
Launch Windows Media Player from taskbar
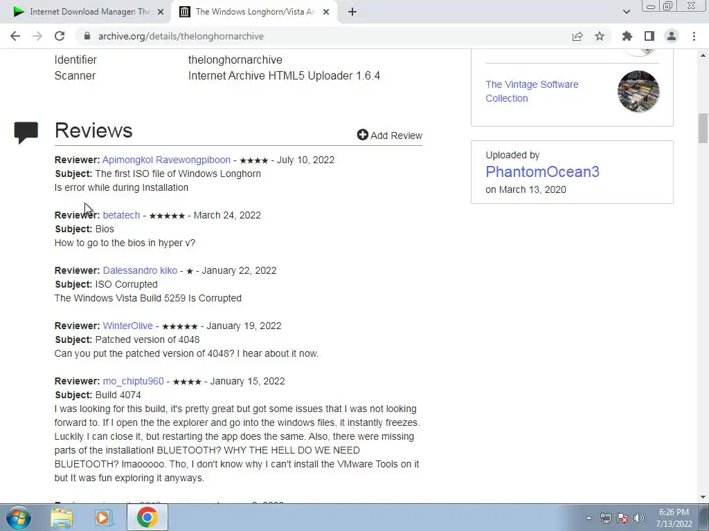(x=104, y=518)
